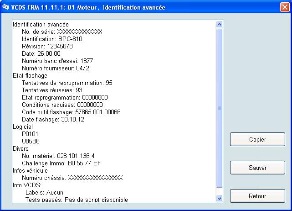Click the 'Divers' heading
Image resolution: width=292 pixels, height=211 pixels.
20,148
